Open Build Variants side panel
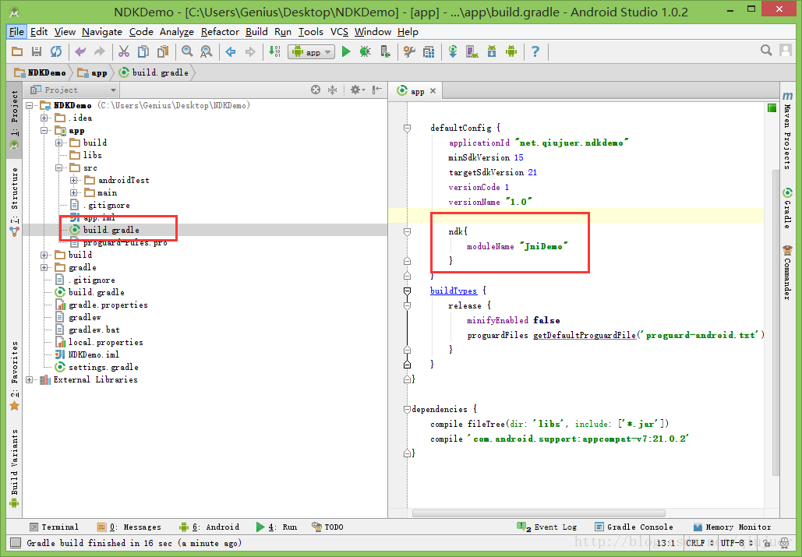This screenshot has width=802, height=557. coord(14,468)
